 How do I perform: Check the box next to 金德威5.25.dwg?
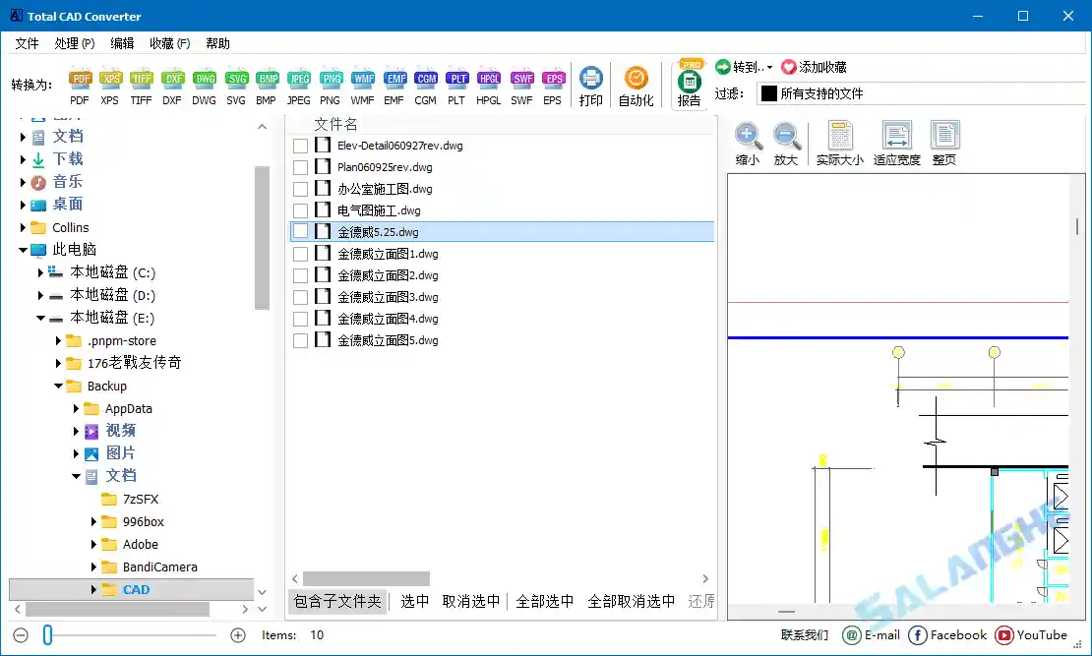point(300,231)
